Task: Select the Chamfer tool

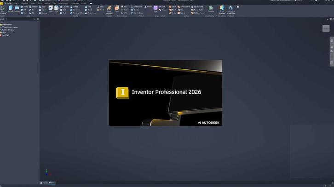Action: tap(64, 7)
